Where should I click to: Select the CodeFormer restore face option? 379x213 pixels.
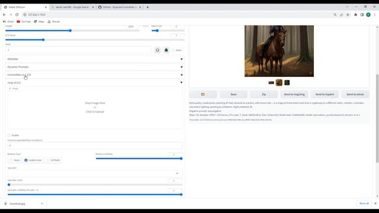[x=33, y=160]
